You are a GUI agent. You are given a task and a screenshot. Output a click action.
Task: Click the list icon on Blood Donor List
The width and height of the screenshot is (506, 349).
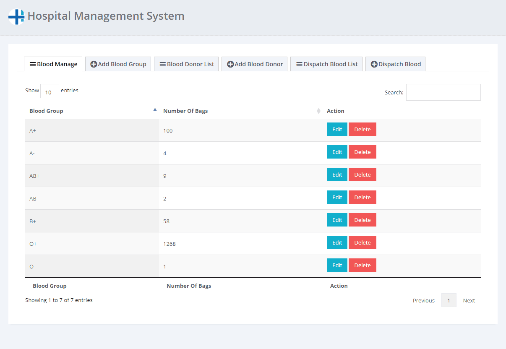pos(162,64)
